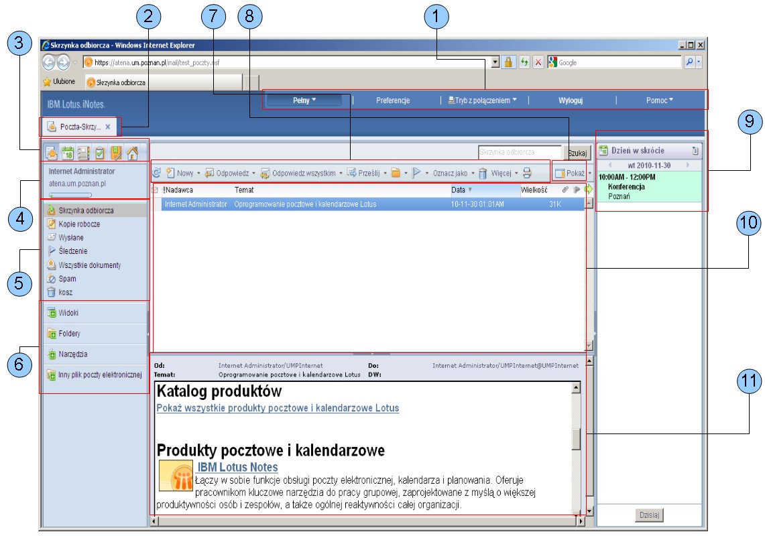Click the small page icon in Dzień w skrócie header
Viewport: 765px width, 536px height.
point(695,151)
